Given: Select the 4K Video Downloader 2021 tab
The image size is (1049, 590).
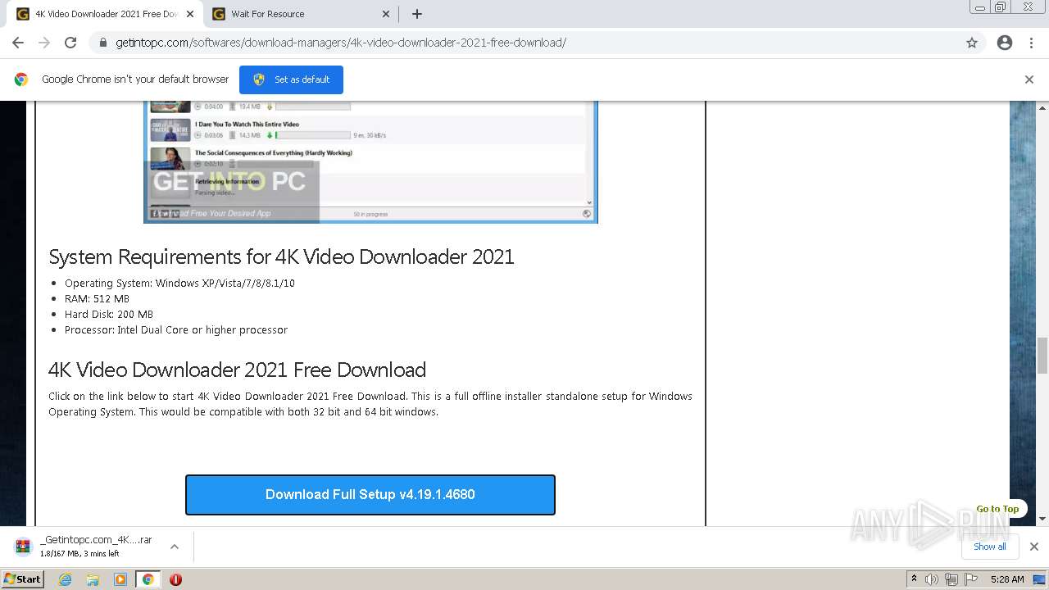Looking at the screenshot, I should pos(105,14).
